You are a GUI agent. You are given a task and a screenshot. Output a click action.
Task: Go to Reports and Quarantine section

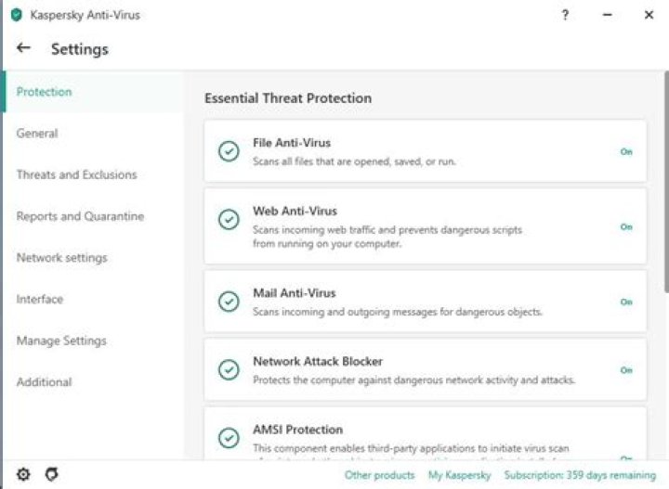coord(80,216)
